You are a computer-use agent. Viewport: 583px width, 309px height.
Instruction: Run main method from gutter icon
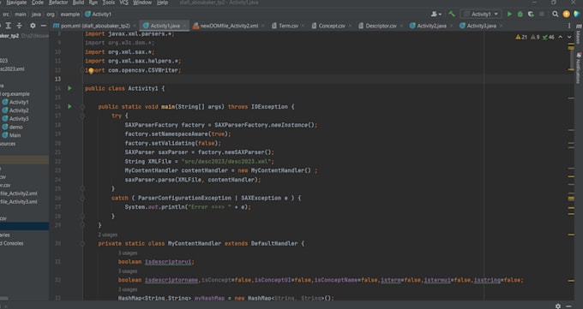pos(69,107)
